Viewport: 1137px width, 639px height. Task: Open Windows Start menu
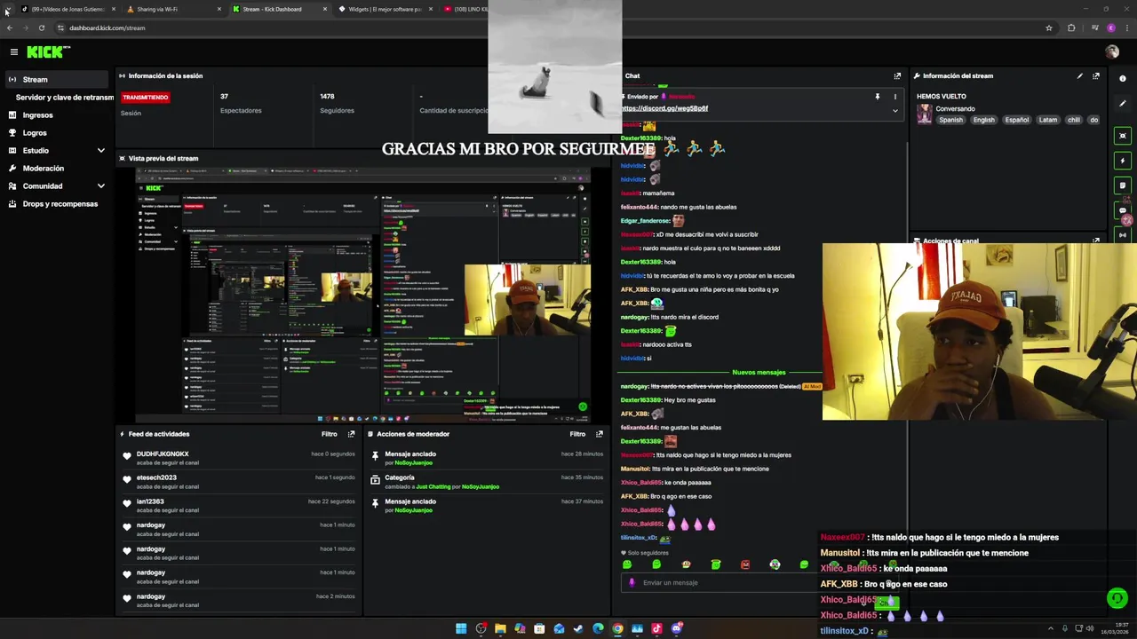point(461,628)
